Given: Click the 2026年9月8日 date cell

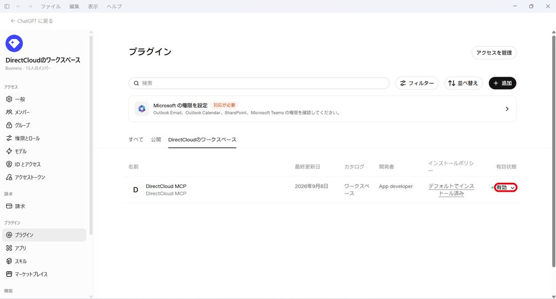Looking at the screenshot, I should pos(311,186).
